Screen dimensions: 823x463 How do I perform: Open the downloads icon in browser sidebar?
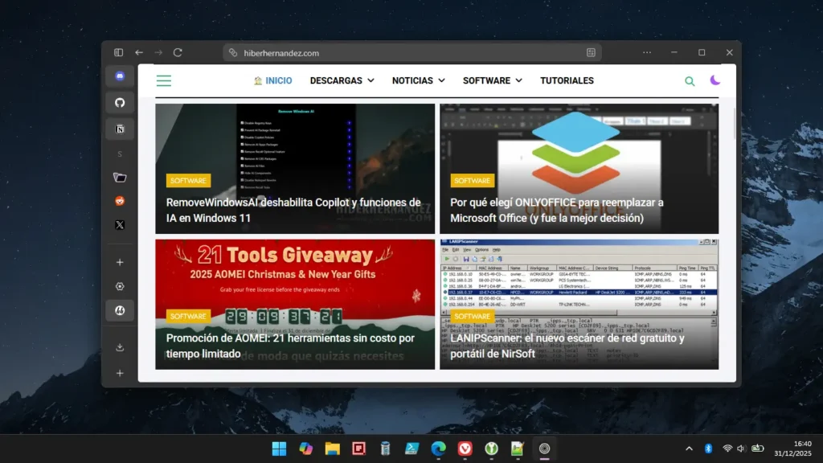tap(120, 347)
